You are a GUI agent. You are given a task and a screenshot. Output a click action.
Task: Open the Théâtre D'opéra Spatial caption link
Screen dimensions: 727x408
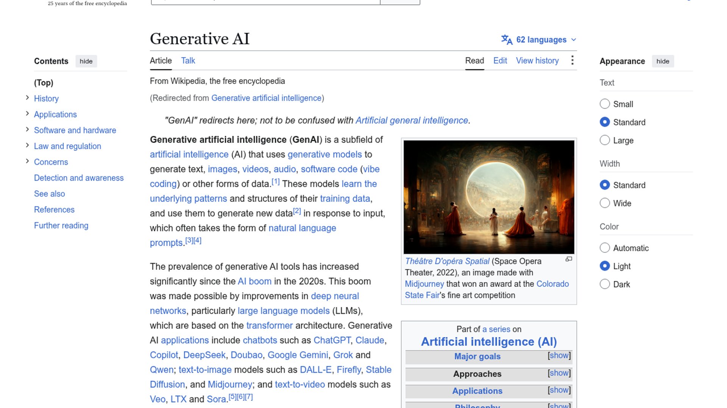pyautogui.click(x=447, y=261)
